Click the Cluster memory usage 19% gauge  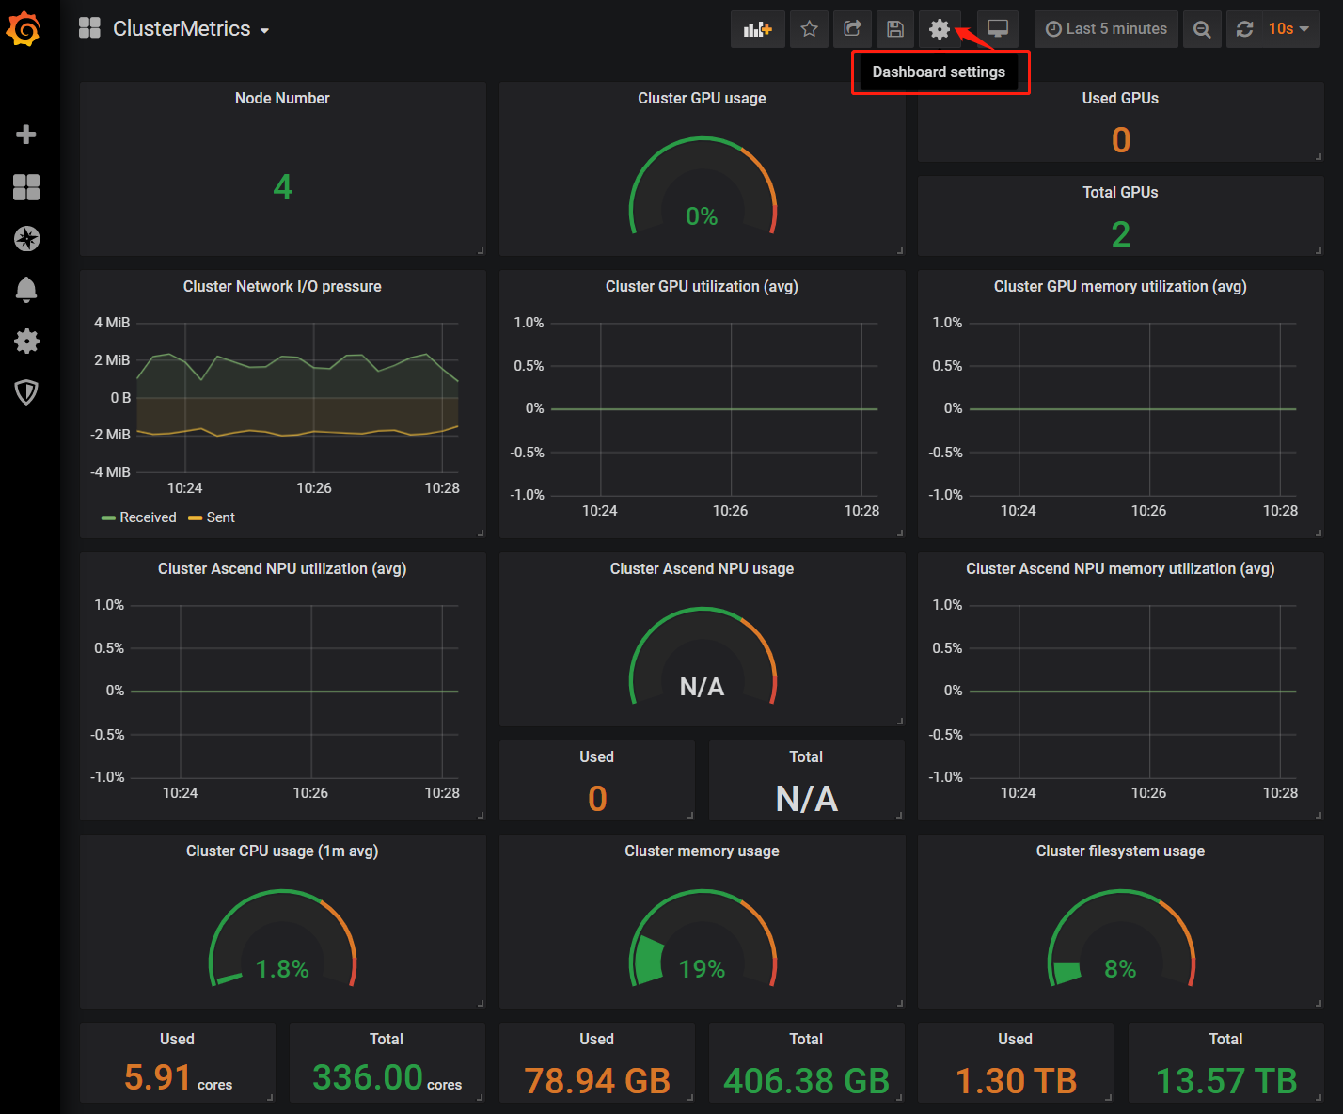pyautogui.click(x=703, y=939)
